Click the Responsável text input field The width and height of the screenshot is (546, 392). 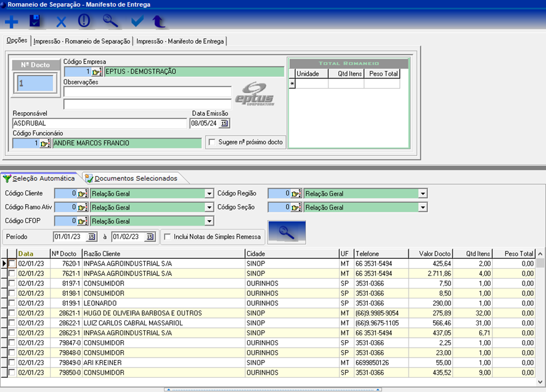coord(99,123)
